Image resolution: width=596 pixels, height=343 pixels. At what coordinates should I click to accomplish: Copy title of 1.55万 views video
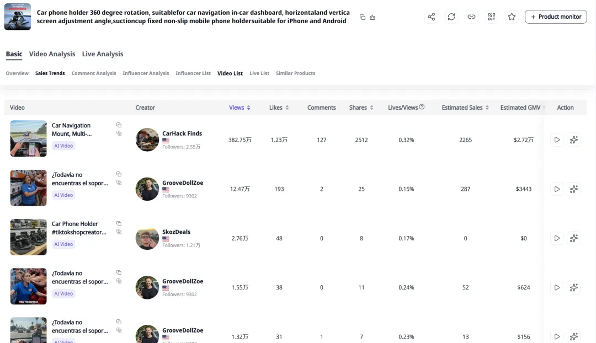coord(119,272)
